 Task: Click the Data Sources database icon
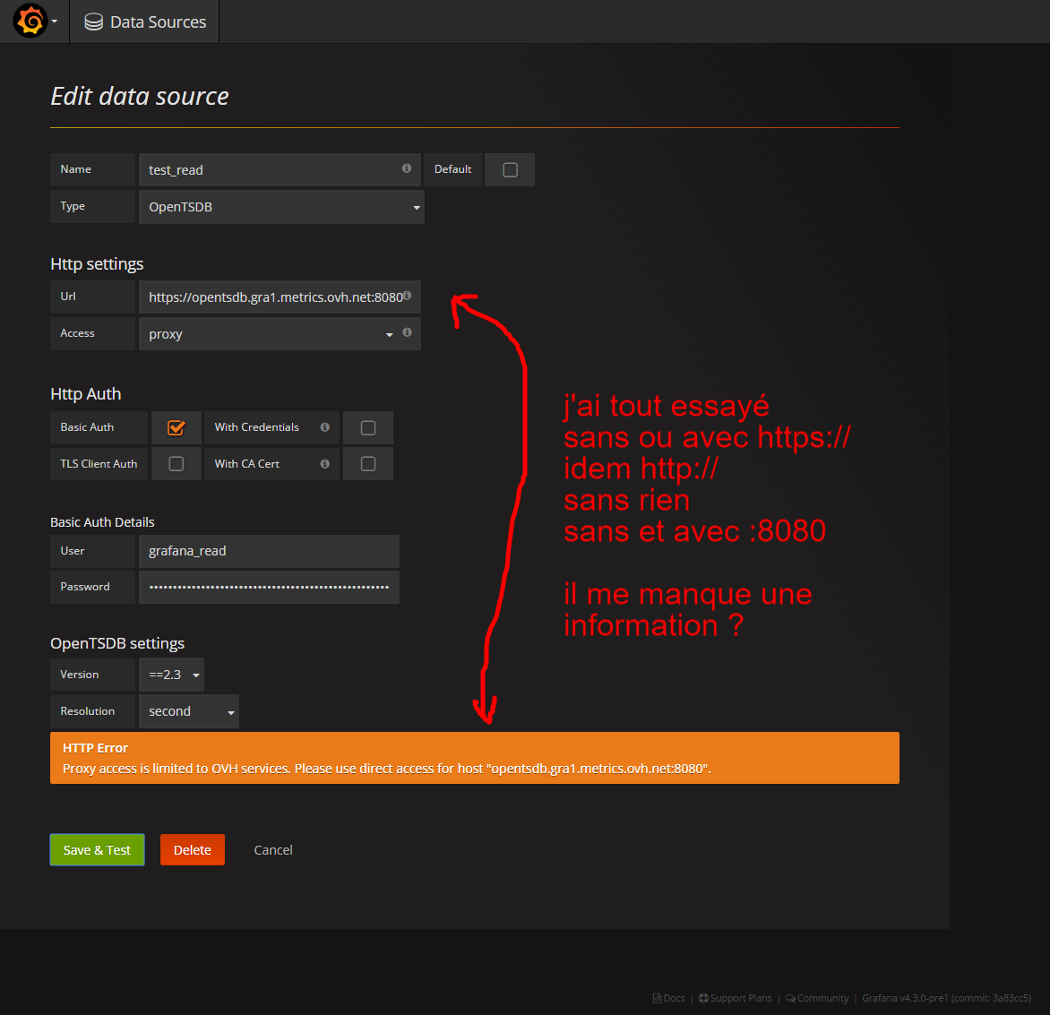[x=93, y=22]
